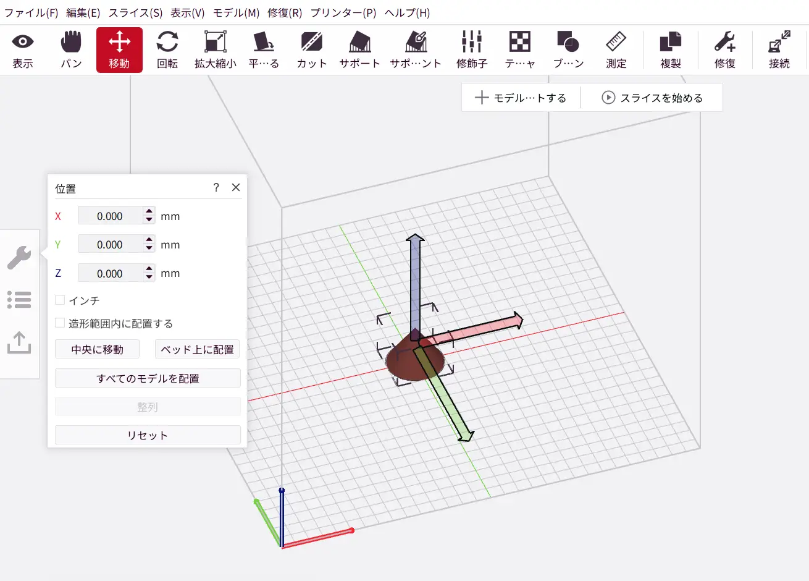This screenshot has height=581, width=809.
Task: Increase X position with up stepper arrow
Action: 149,212
